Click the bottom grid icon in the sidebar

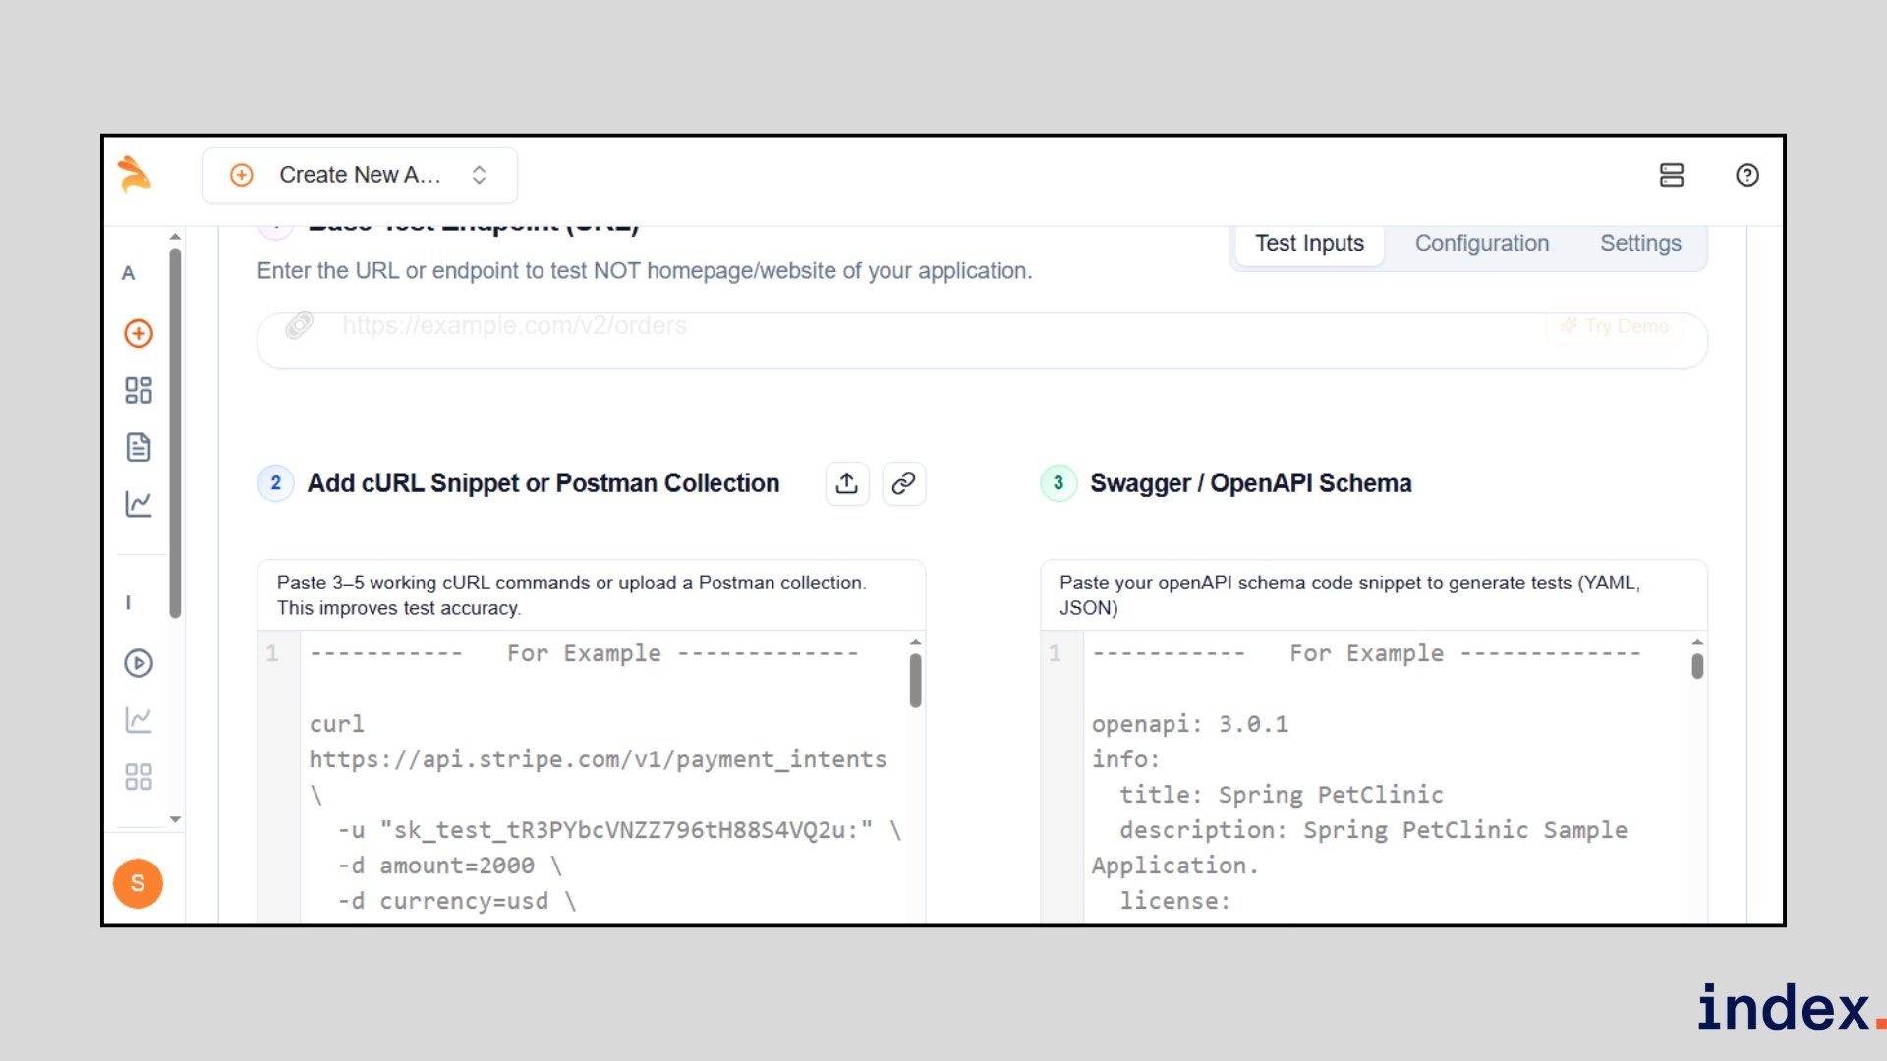tap(138, 777)
